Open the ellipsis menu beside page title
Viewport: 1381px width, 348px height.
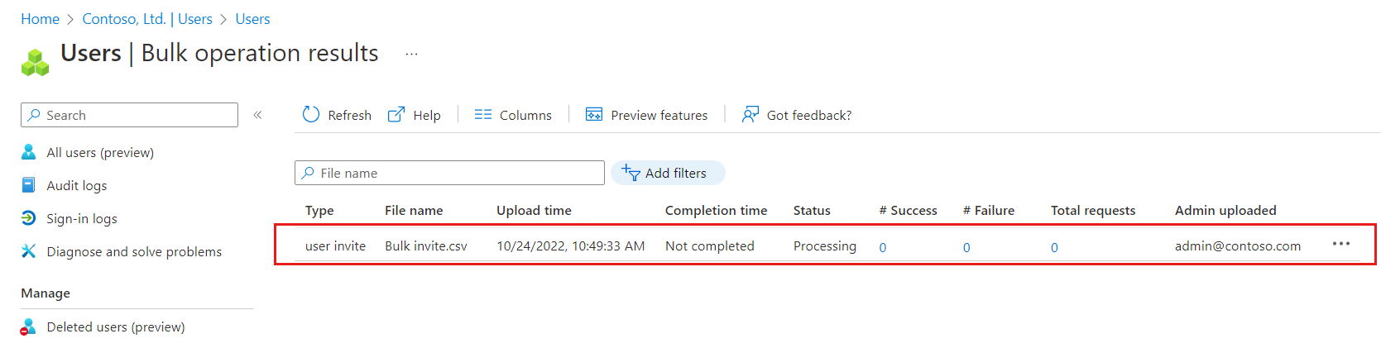[x=411, y=55]
